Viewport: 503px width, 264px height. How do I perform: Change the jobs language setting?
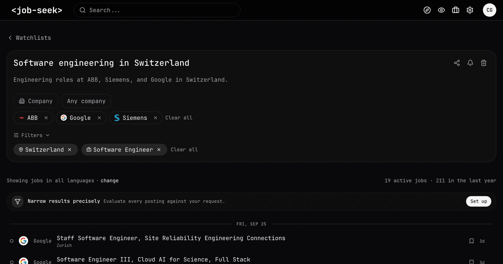point(110,180)
